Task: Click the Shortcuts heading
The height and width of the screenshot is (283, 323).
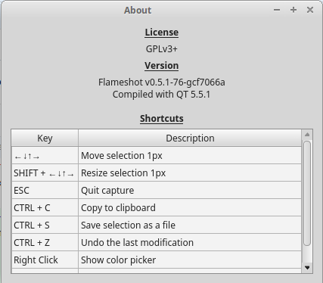Action: tap(162, 119)
